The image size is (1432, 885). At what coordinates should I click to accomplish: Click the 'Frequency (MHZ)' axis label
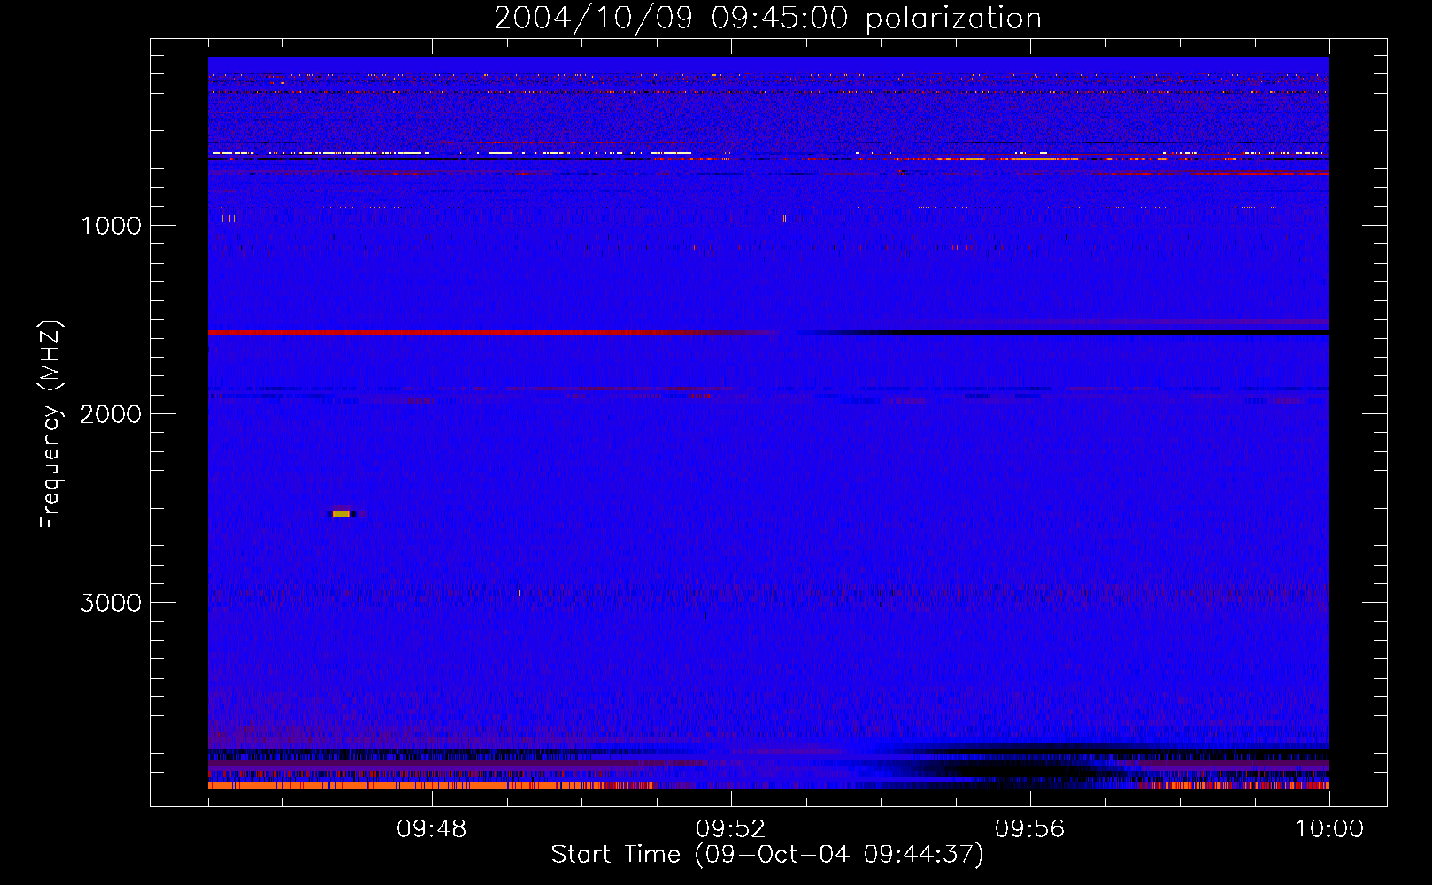point(50,425)
